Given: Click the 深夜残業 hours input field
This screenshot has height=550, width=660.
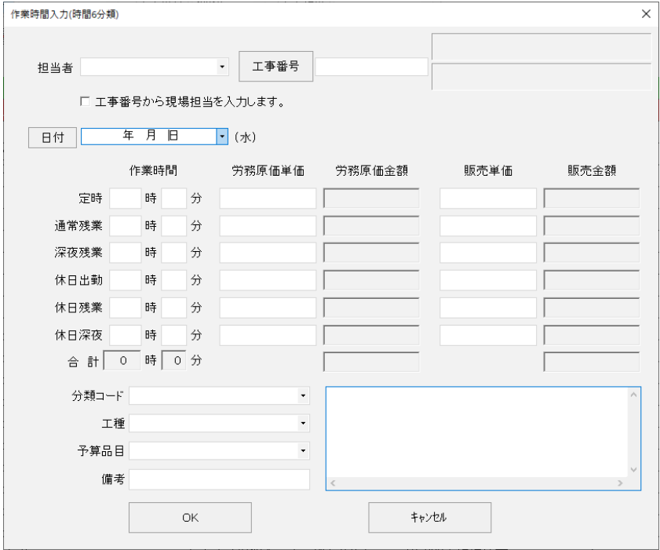Looking at the screenshot, I should point(126,253).
